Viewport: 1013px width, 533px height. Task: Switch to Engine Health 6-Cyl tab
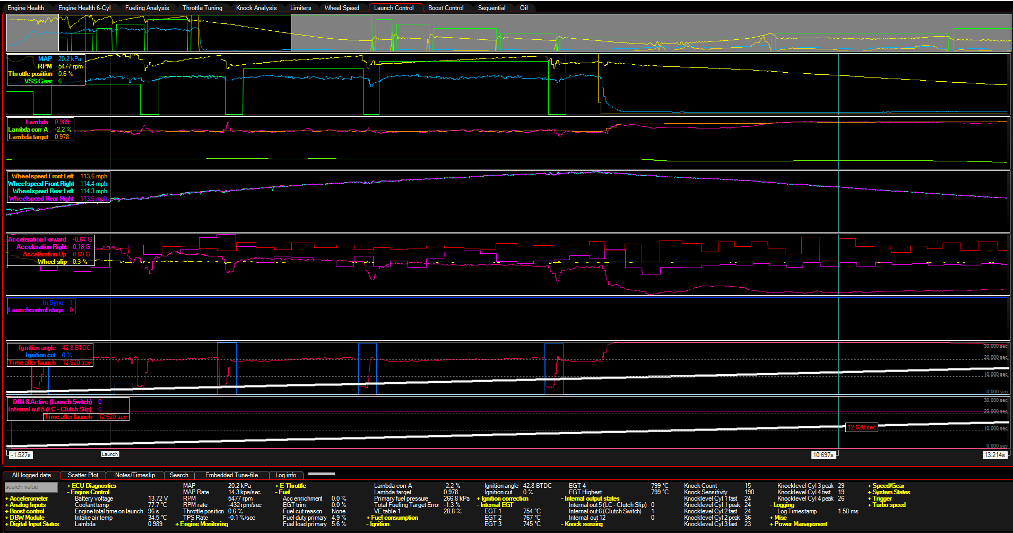point(84,8)
